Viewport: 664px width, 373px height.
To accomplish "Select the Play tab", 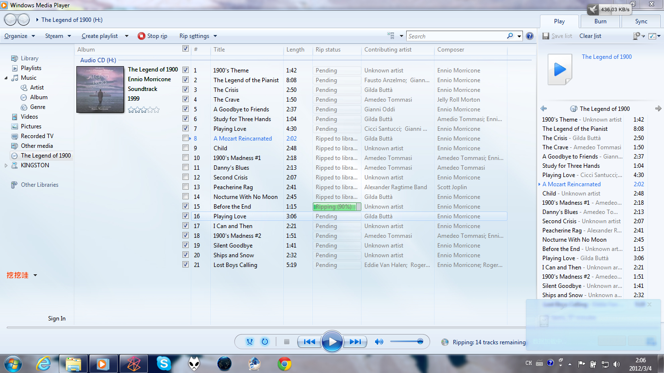I will (559, 21).
